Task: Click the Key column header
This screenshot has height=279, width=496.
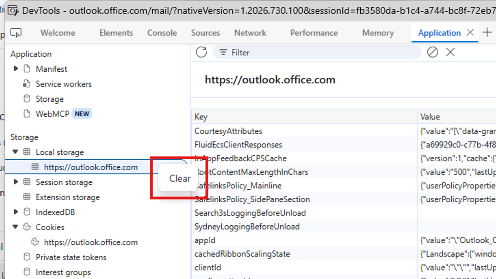Action: 304,117
